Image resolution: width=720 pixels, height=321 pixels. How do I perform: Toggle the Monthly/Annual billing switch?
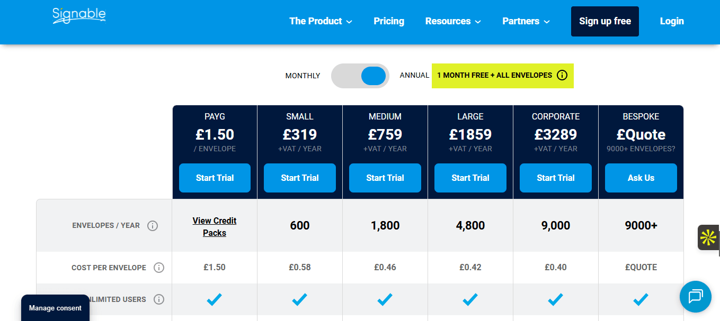pyautogui.click(x=360, y=76)
